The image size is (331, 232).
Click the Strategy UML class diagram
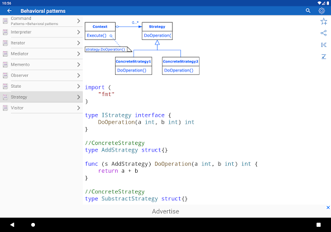pyautogui.click(x=142, y=48)
